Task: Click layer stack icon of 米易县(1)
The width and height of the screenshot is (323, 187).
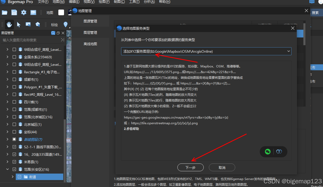Action: [20, 162]
